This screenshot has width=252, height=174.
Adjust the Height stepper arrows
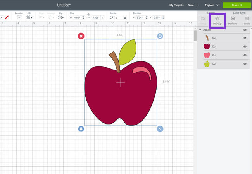tap(102, 17)
